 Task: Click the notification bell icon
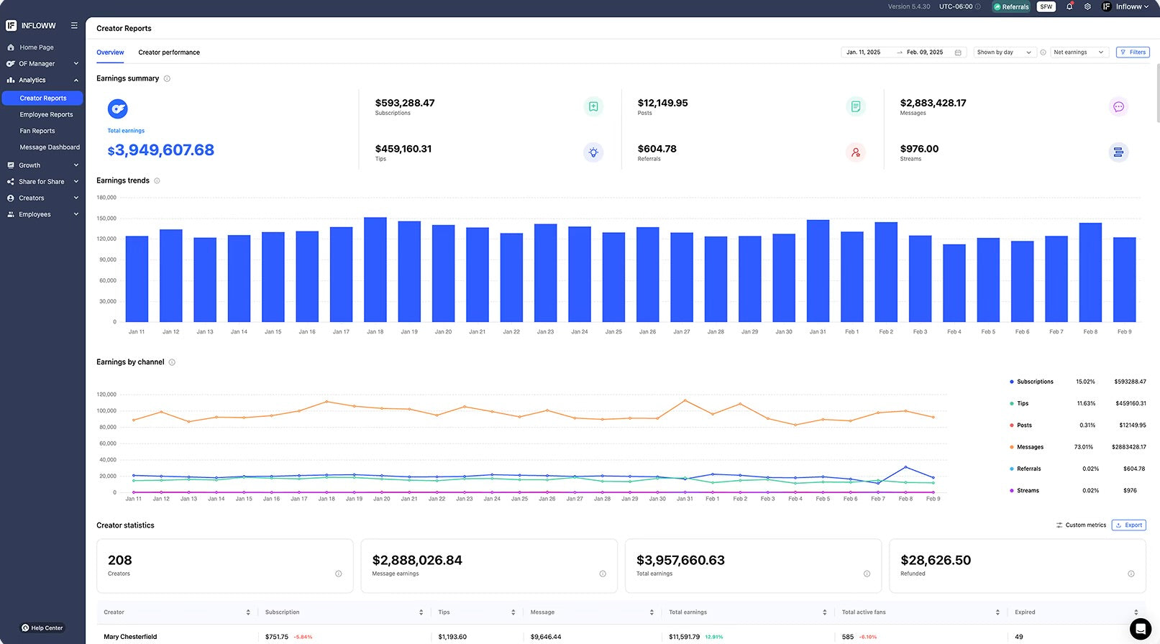[1069, 6]
